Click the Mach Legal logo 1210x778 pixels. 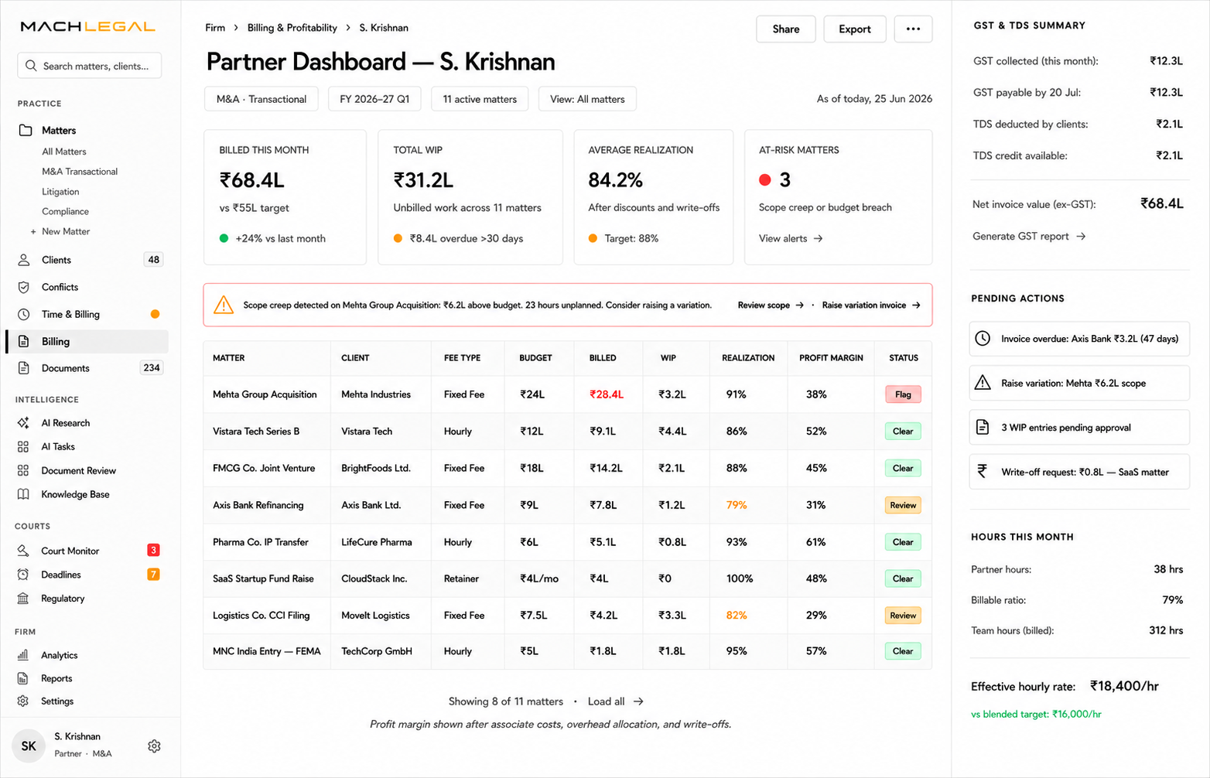point(87,26)
